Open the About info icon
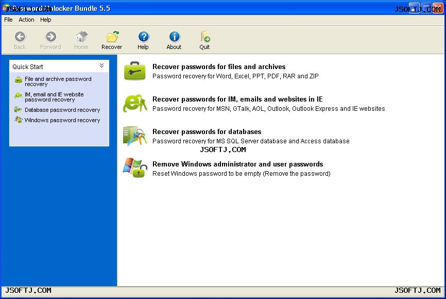The width and height of the screenshot is (446, 299). coord(174,37)
